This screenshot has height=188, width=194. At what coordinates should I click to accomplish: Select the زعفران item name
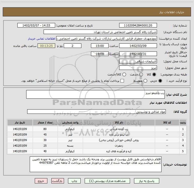point(119,146)
